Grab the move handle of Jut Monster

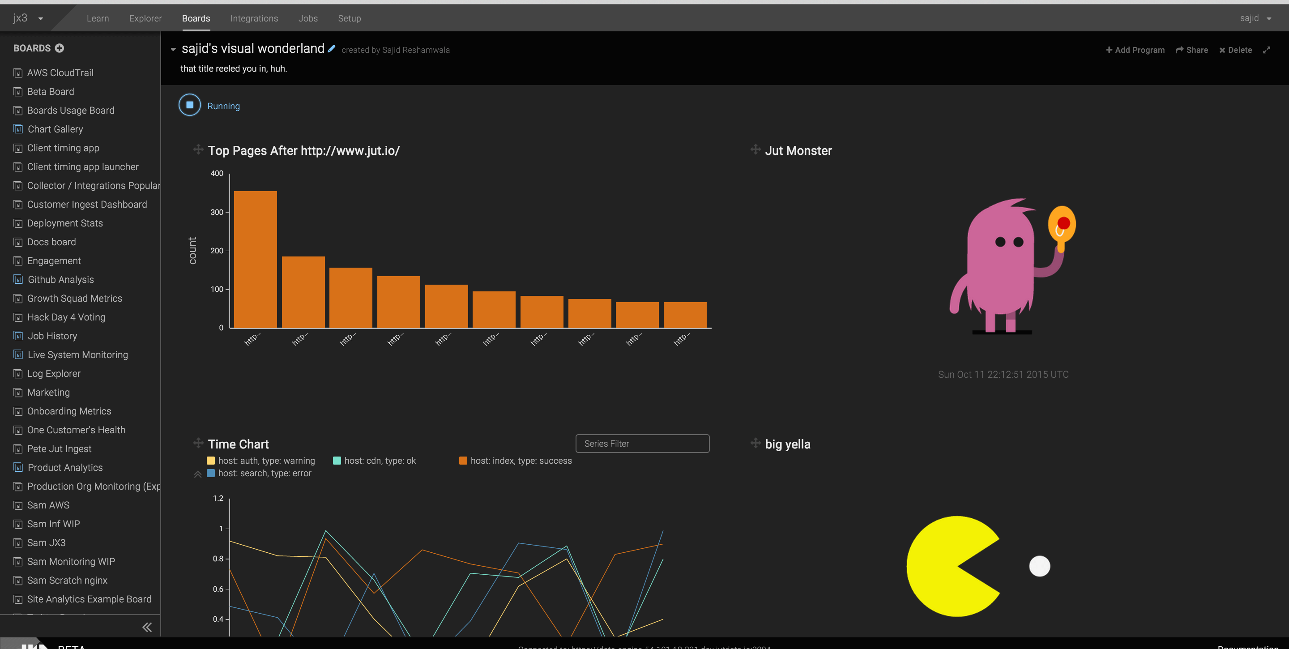pyautogui.click(x=755, y=149)
